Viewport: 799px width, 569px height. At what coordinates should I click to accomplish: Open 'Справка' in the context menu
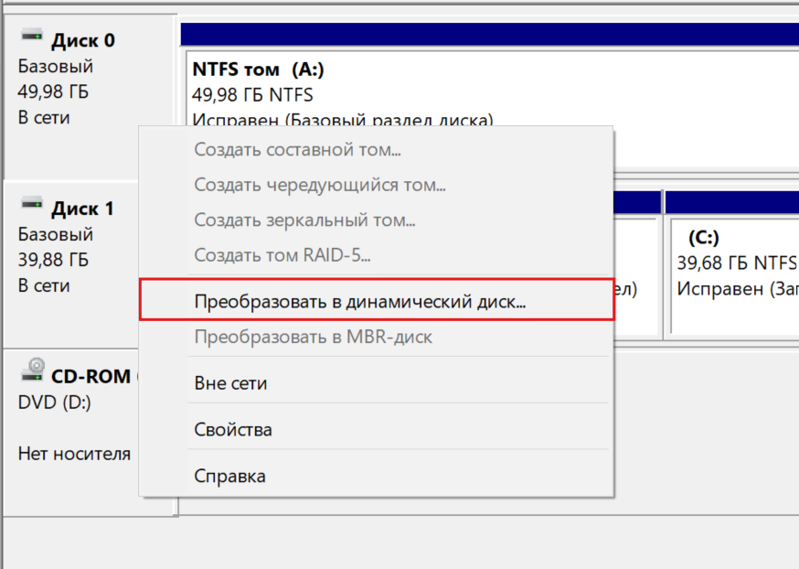point(230,476)
